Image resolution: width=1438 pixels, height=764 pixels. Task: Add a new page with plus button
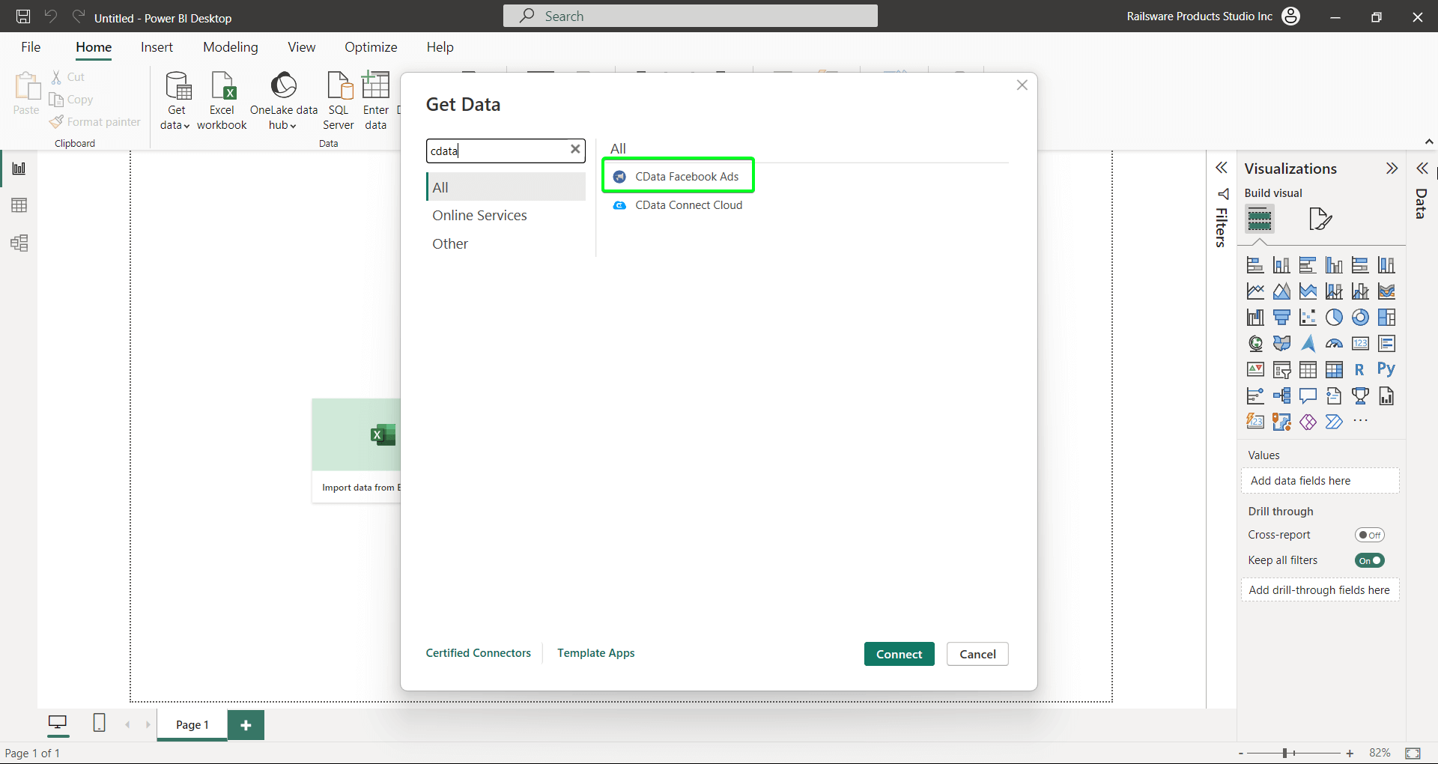246,724
